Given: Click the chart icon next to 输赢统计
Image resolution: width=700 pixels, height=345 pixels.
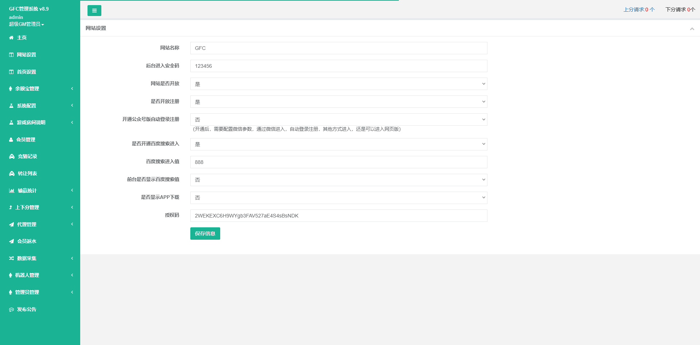Looking at the screenshot, I should click(12, 191).
